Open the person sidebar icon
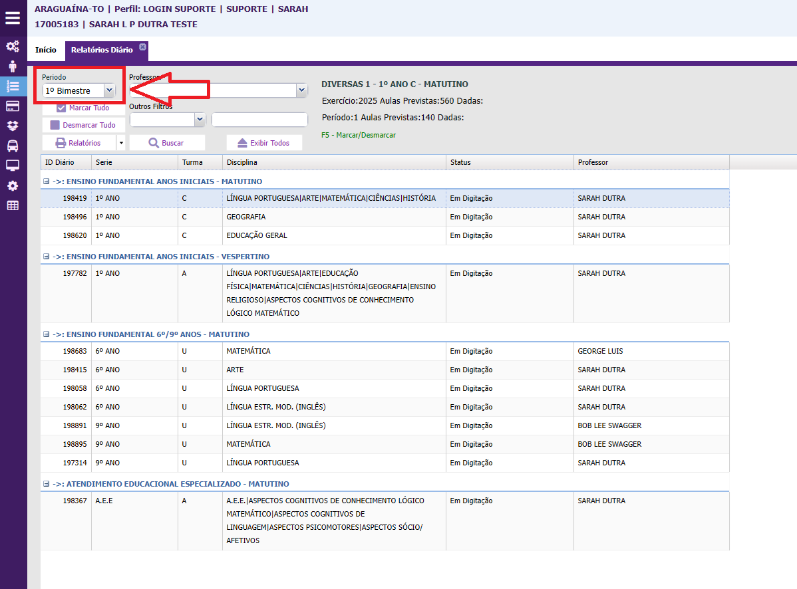The width and height of the screenshot is (797, 589). (13, 66)
